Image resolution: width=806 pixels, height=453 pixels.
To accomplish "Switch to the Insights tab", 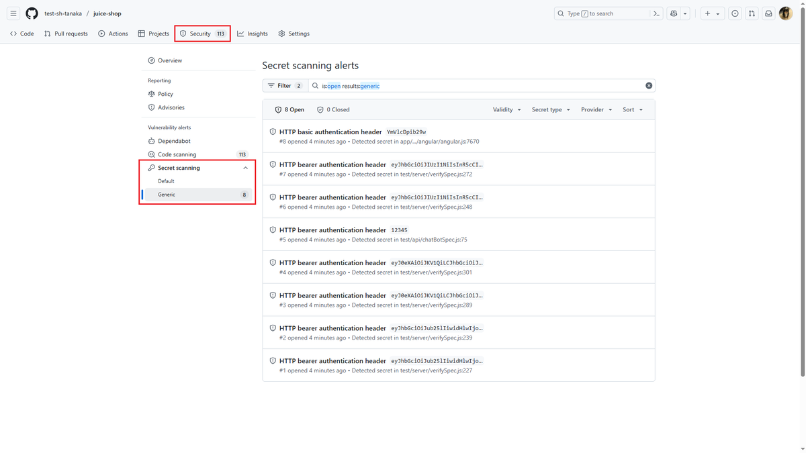I will tap(253, 34).
